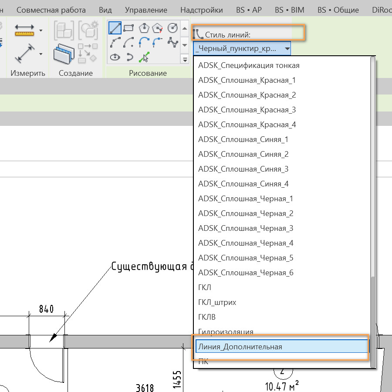The width and height of the screenshot is (392, 392).
Task: Select the Start-End-Radius Arc tool
Action: click(x=115, y=42)
